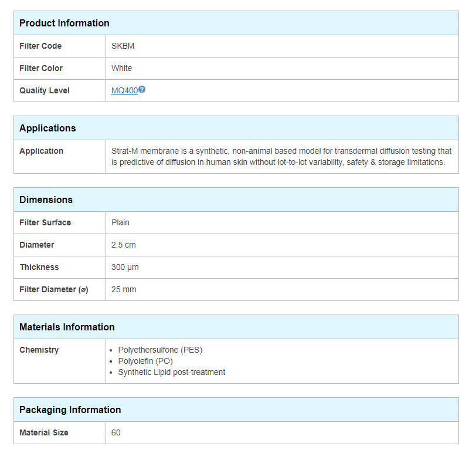Select the 25 mm filter diameter value
This screenshot has width=469, height=453.
click(x=124, y=290)
